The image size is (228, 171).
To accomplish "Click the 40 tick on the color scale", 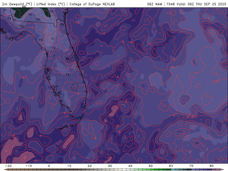I will pos(130,166).
